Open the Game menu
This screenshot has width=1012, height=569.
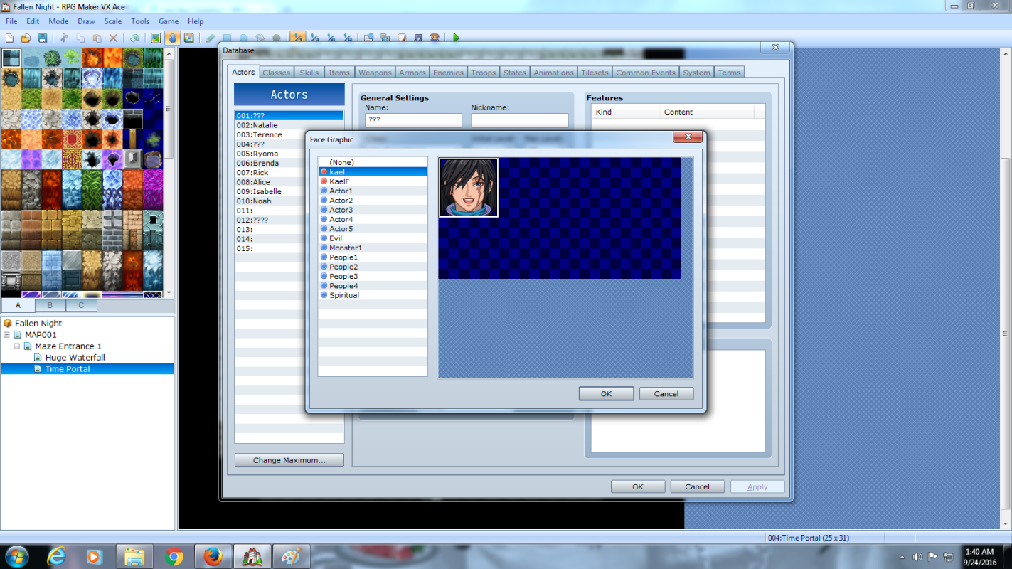169,21
